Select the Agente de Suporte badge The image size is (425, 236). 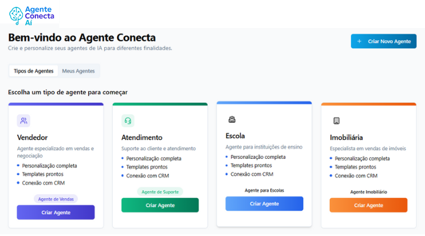click(x=160, y=191)
